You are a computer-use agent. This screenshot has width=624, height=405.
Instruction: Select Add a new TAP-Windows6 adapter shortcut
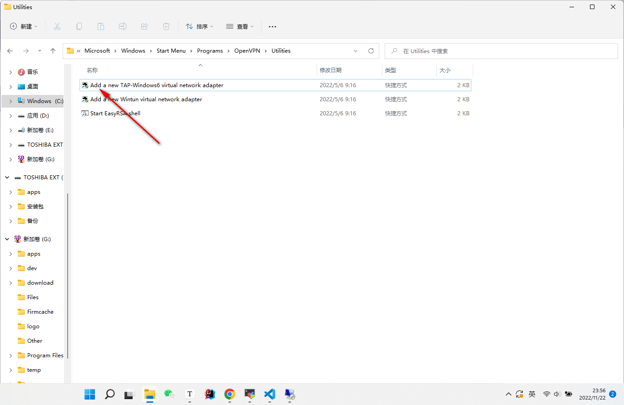[x=275, y=85]
